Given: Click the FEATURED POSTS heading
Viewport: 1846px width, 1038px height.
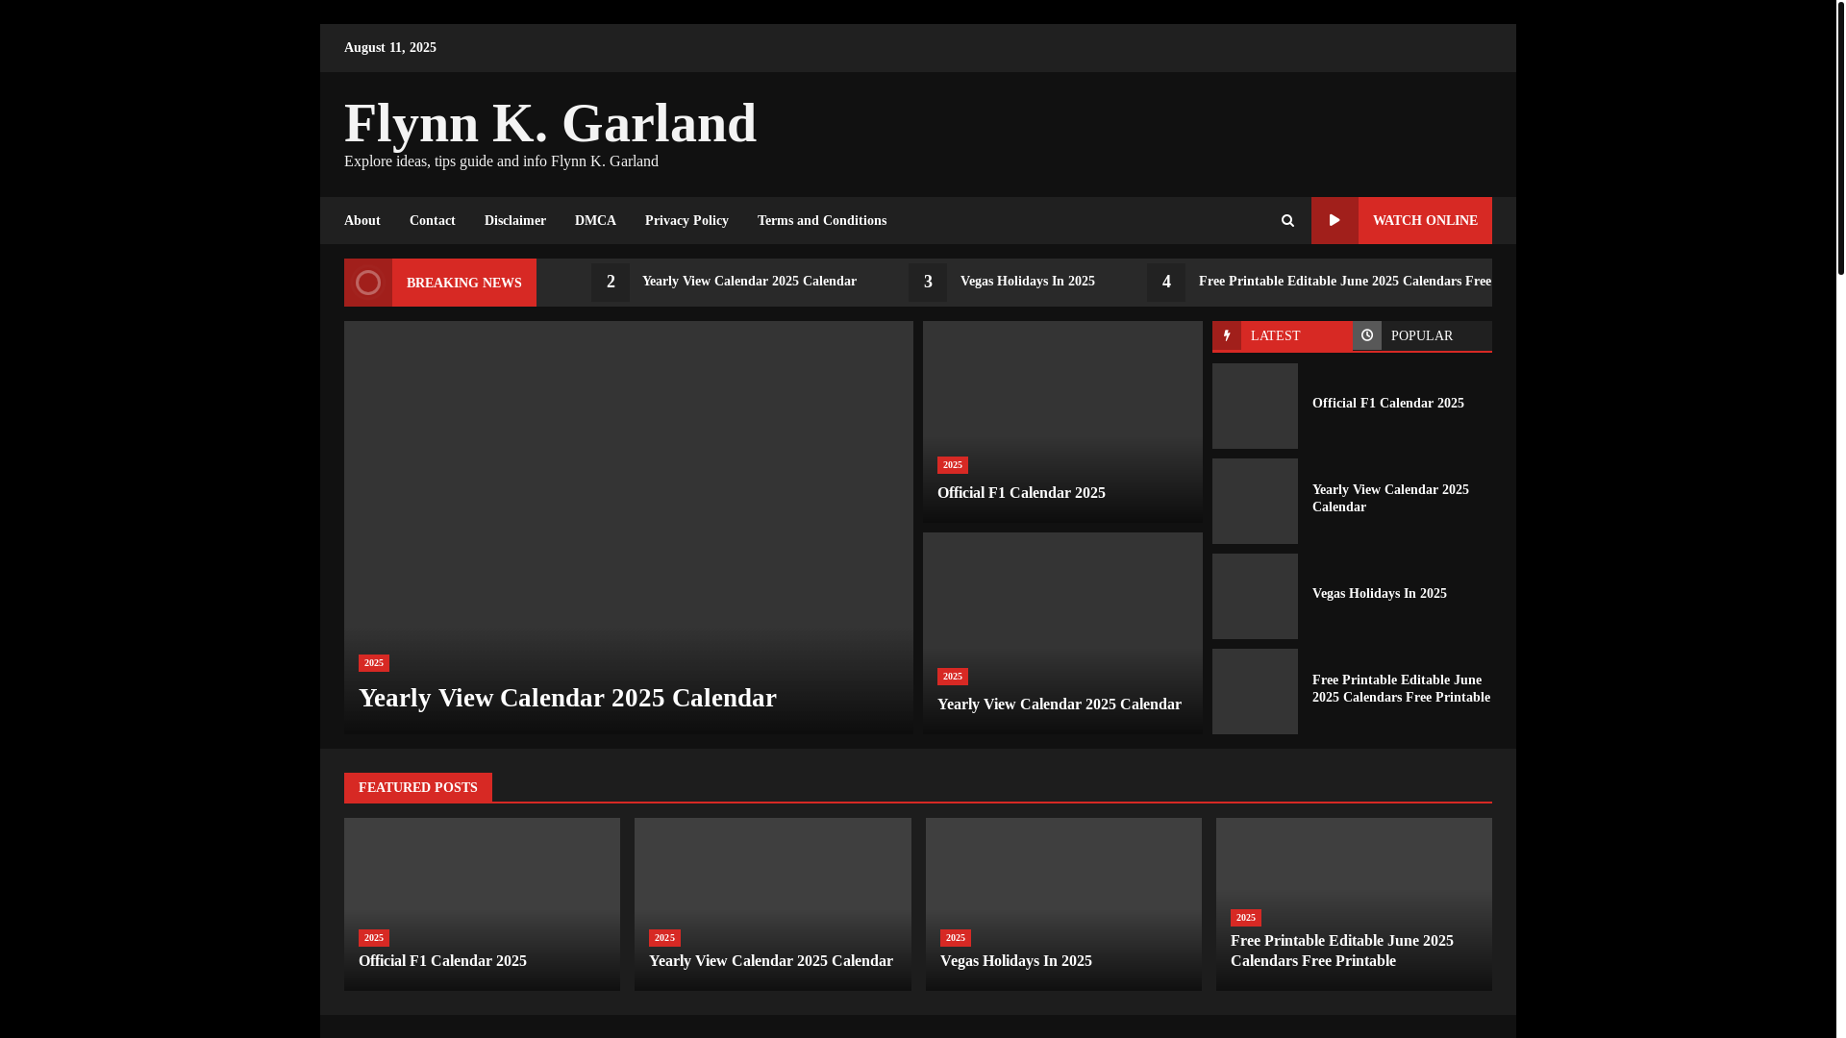Looking at the screenshot, I should coord(418,787).
